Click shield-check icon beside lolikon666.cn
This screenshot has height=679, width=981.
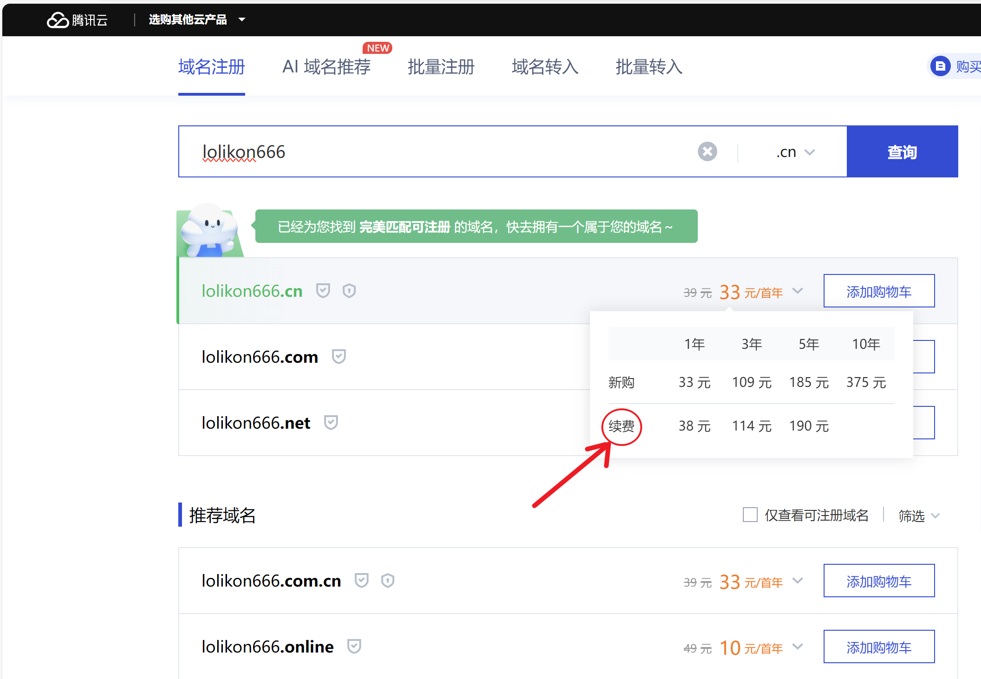pos(323,291)
